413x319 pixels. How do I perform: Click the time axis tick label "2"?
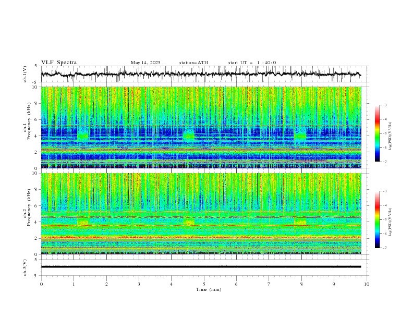(x=106, y=284)
